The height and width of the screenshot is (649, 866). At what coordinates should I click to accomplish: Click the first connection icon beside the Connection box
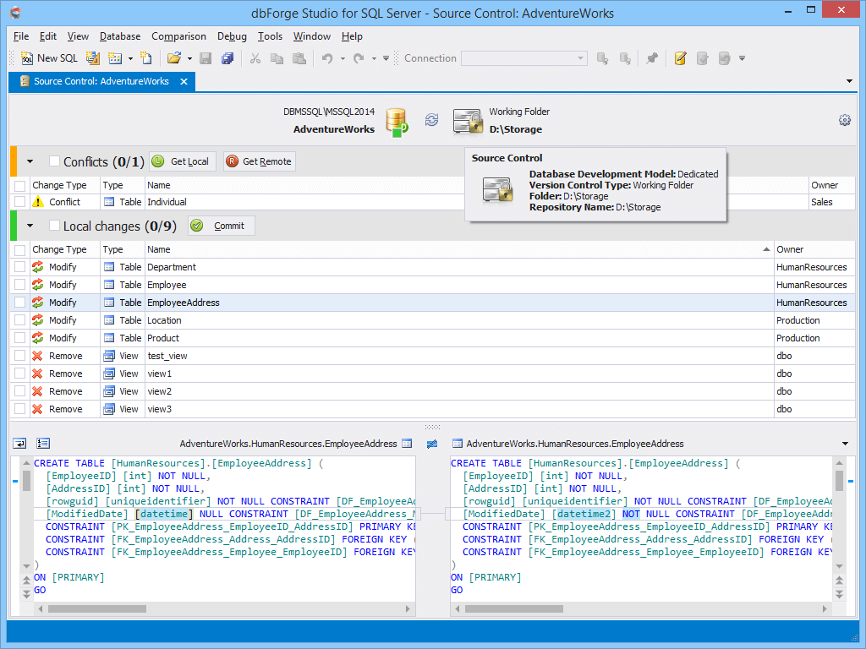(602, 58)
